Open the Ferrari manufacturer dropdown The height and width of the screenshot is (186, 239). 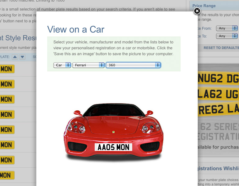coord(88,65)
